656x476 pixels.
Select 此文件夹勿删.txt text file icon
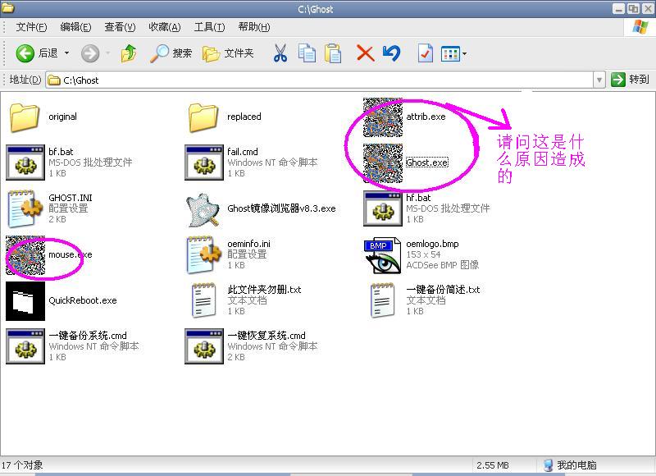[x=204, y=300]
